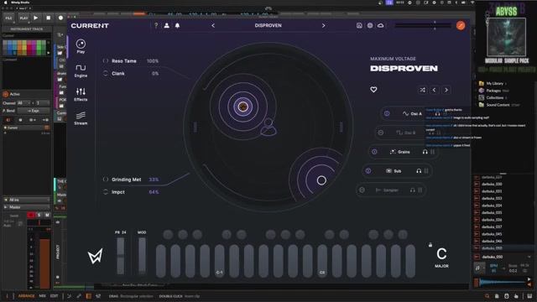The image size is (537, 302).
Task: Click the orange center node in XY pad
Action: click(x=242, y=107)
